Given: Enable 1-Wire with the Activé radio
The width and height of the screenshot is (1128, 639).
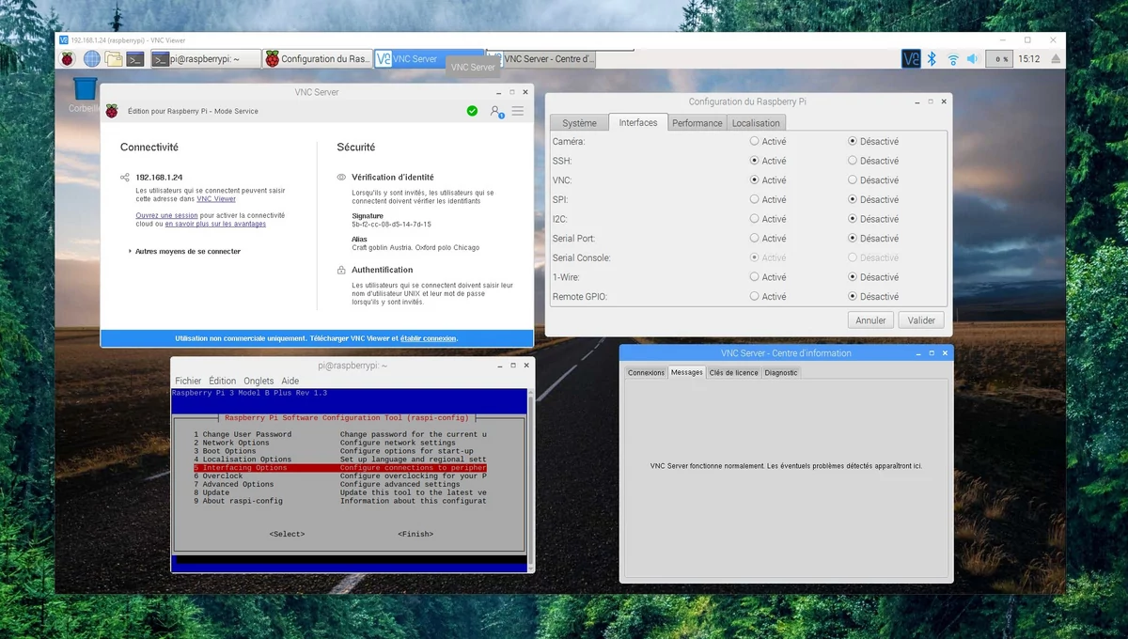Looking at the screenshot, I should click(x=755, y=277).
